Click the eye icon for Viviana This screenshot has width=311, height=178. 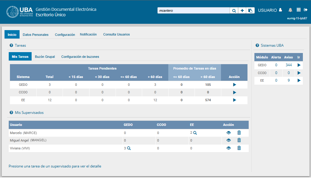point(229,148)
